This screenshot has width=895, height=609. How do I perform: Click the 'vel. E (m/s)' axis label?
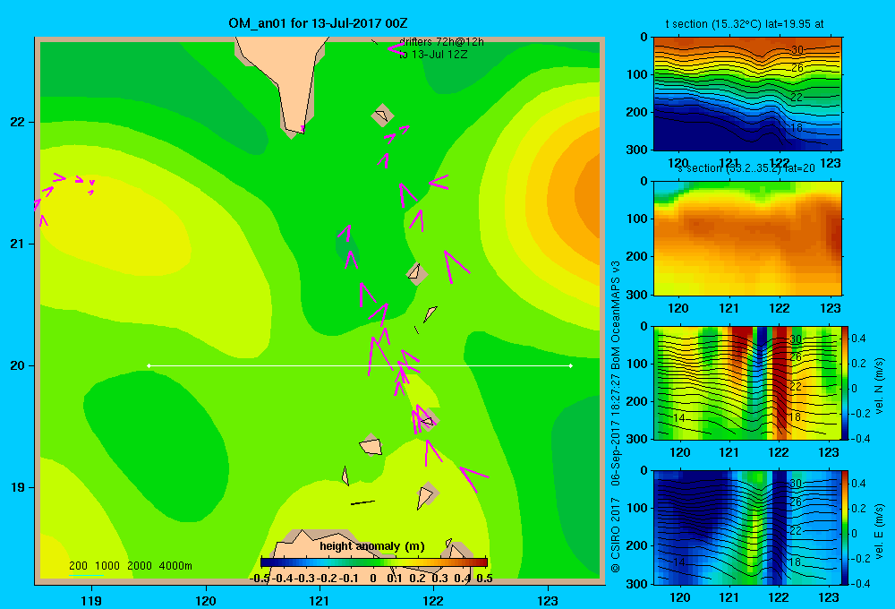880,531
